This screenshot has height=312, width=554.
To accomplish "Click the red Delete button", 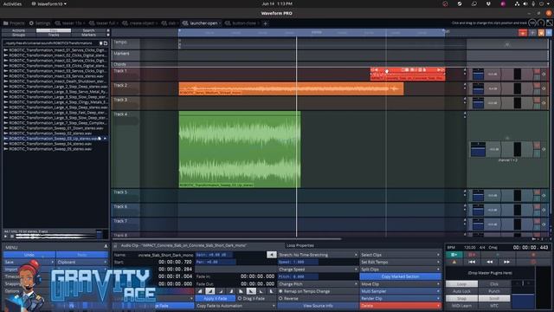I will (400, 306).
